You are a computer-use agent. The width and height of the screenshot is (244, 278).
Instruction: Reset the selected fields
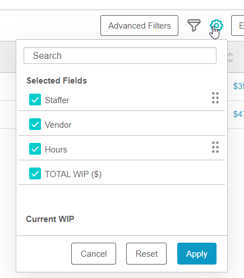tap(146, 254)
